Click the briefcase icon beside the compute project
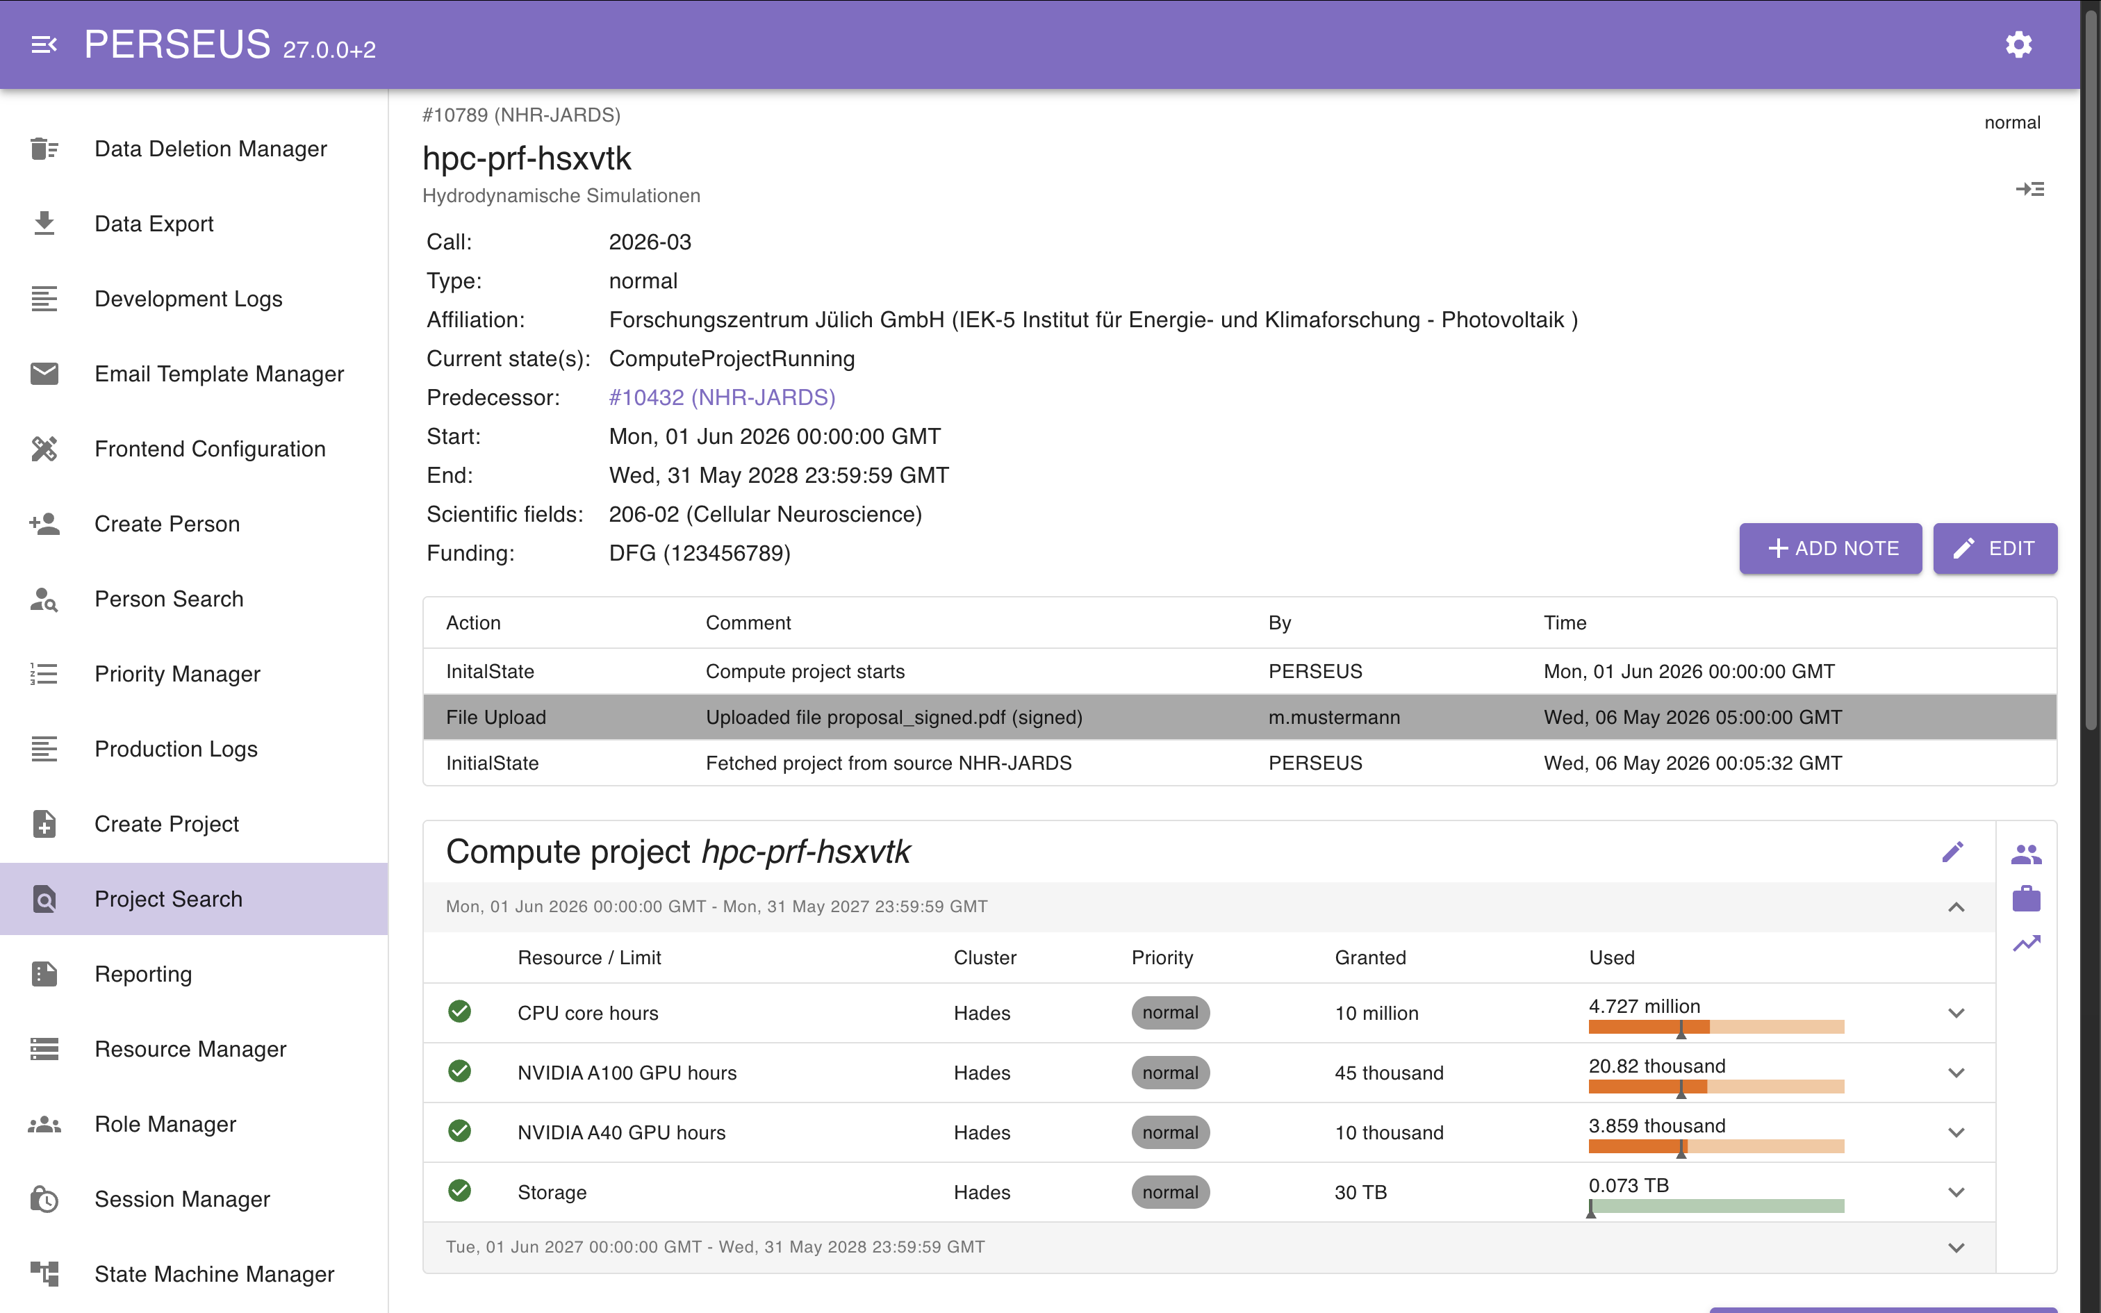 (2027, 898)
